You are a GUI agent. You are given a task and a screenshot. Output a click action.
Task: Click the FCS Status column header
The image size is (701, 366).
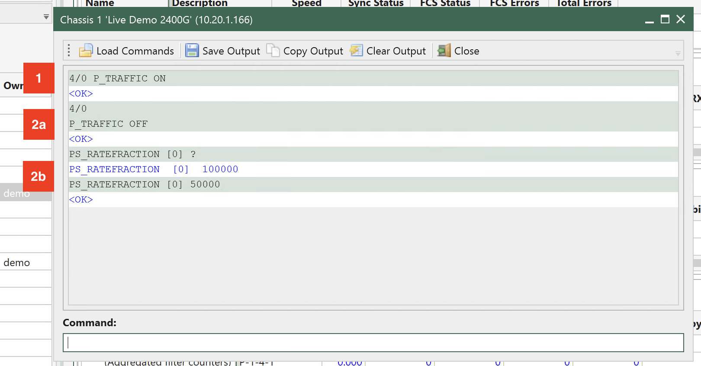(445, 3)
